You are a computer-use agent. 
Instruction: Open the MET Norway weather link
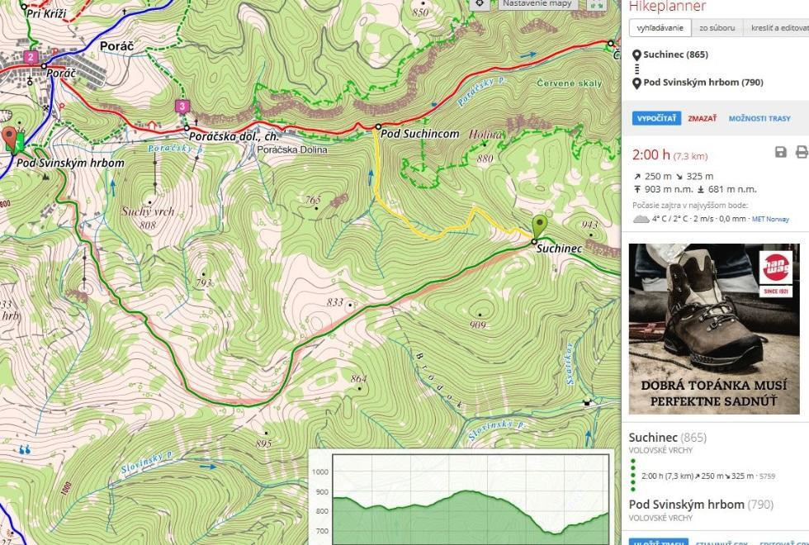[x=769, y=219]
